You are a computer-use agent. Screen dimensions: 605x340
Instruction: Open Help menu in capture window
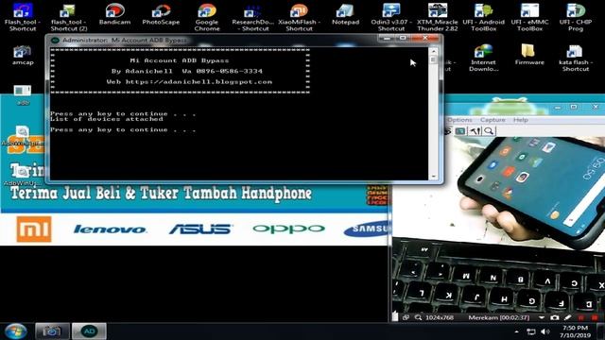pos(521,120)
